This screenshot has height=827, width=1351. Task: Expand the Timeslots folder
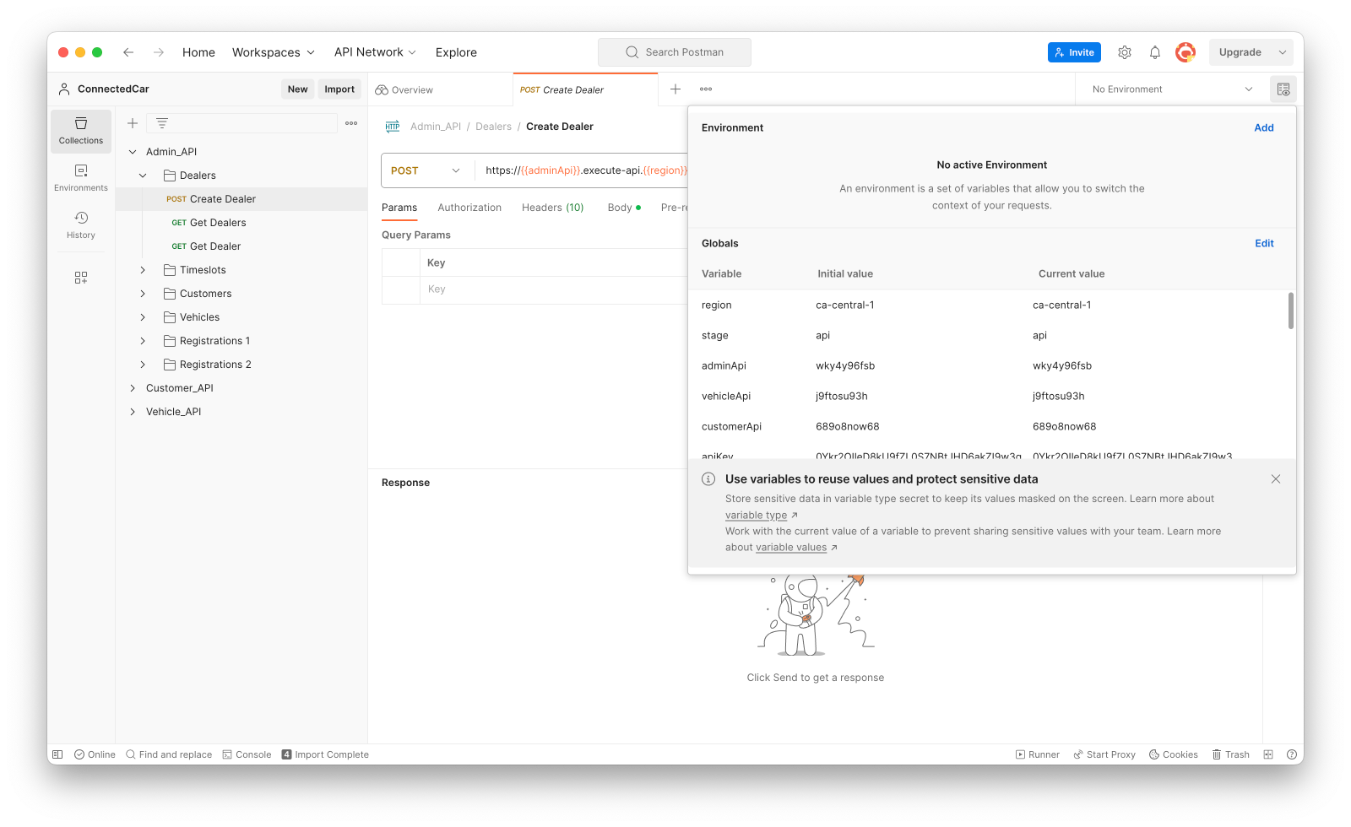[x=143, y=270]
